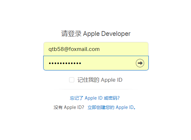Enable remembering my Apple ID
The image size is (191, 140).
[x=72, y=80]
